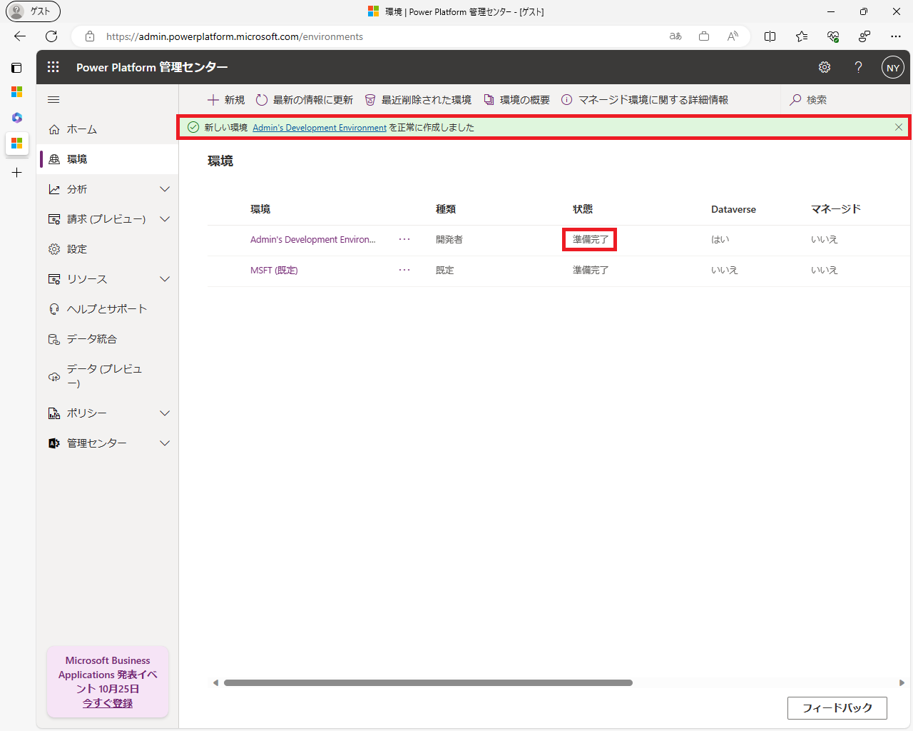Click はい in the Dataverse column
Screen dimensions: 913x731
coord(720,240)
